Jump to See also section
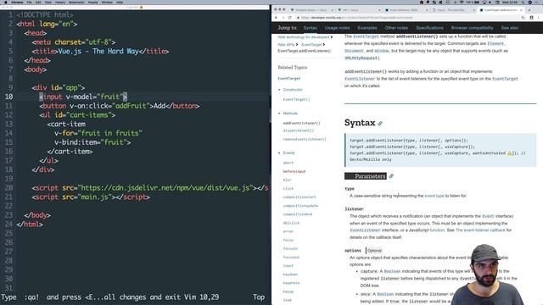Image resolution: width=543 pixels, height=305 pixels. 509,28
